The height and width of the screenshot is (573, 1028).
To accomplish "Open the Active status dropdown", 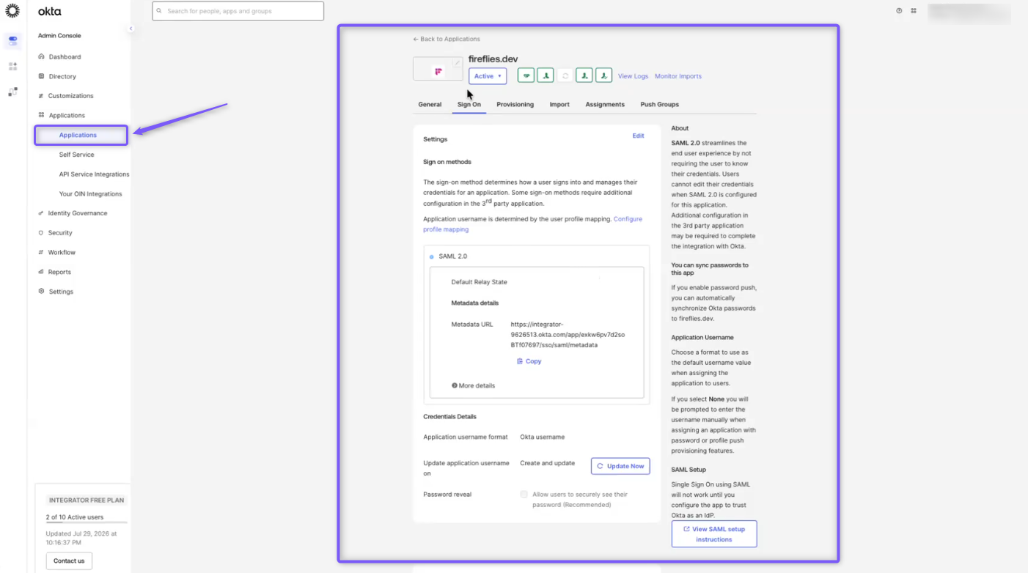I will click(488, 76).
